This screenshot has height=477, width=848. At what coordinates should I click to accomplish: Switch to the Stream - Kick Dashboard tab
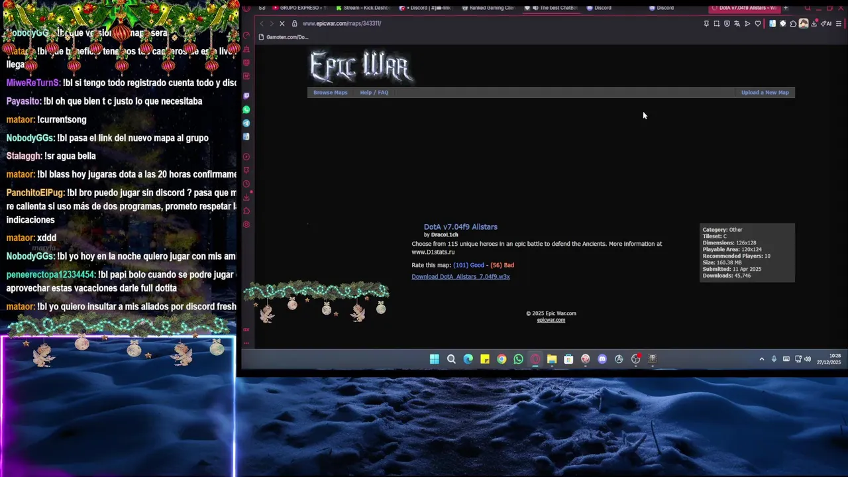point(362,8)
